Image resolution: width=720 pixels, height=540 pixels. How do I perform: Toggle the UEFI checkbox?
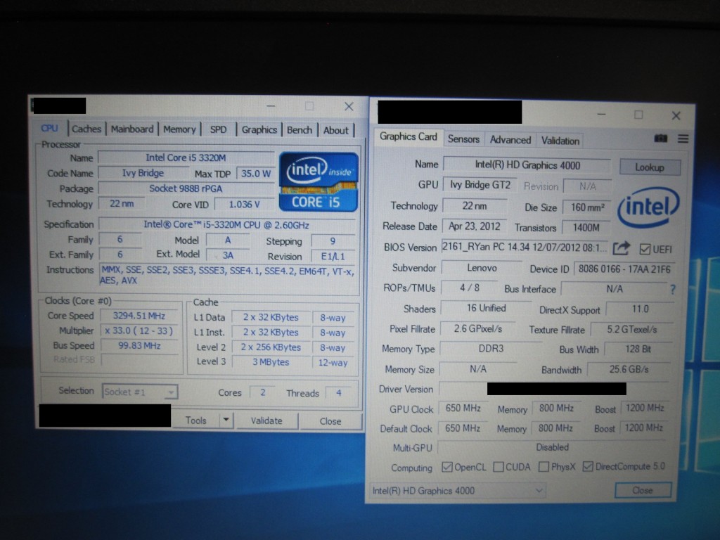tap(645, 250)
